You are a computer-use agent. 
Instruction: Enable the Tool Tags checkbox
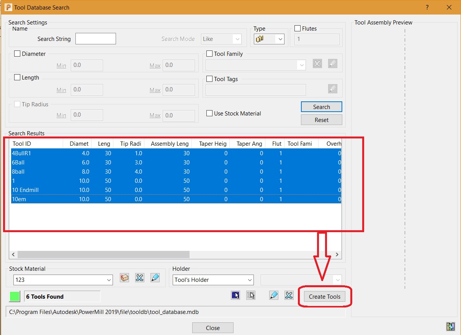pos(209,79)
